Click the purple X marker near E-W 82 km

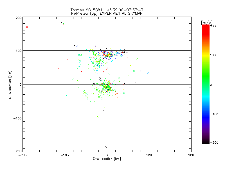tap(141, 71)
